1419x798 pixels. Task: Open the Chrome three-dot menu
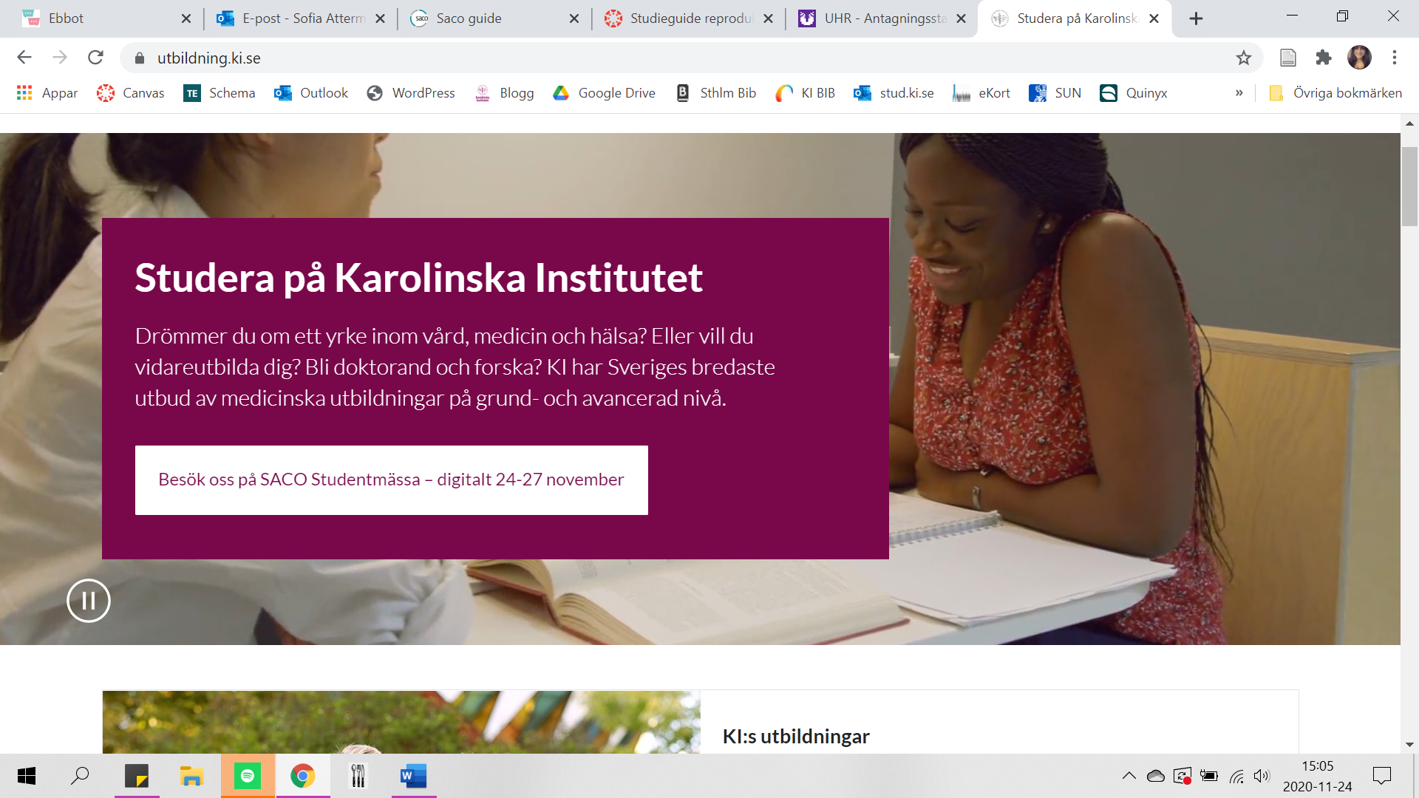pyautogui.click(x=1395, y=58)
